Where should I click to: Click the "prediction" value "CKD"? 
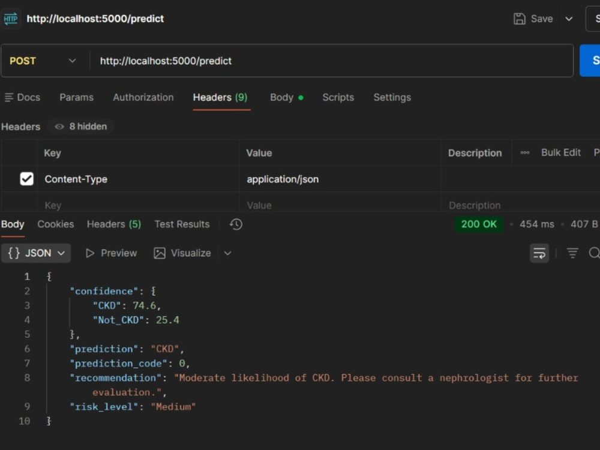164,349
